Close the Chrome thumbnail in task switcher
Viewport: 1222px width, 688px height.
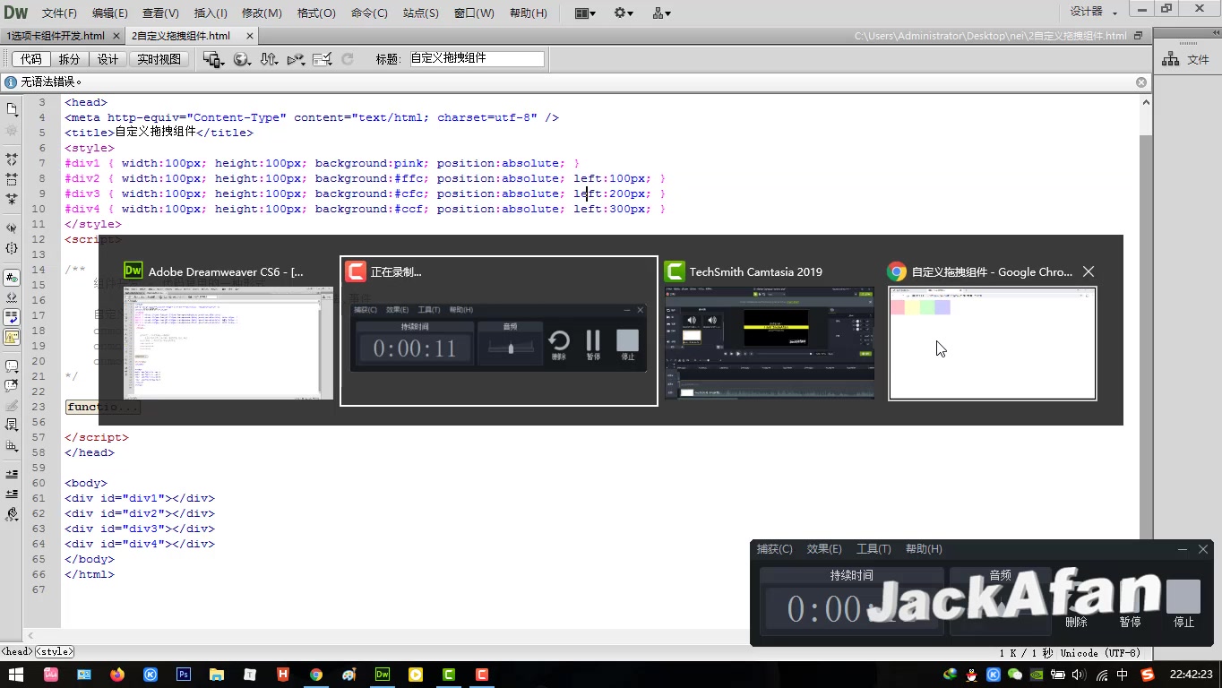tap(1089, 271)
